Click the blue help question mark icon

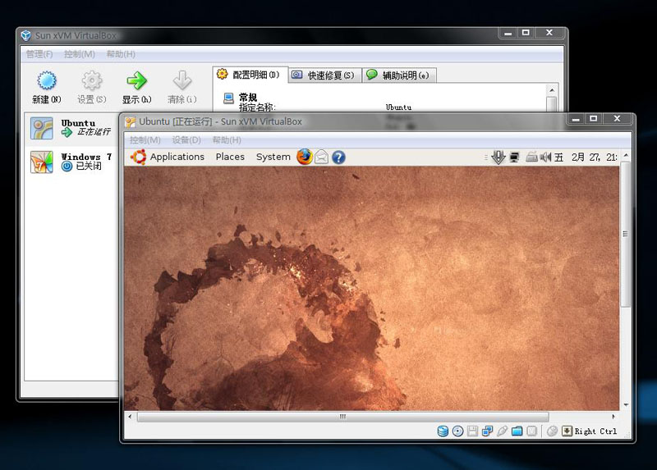338,157
